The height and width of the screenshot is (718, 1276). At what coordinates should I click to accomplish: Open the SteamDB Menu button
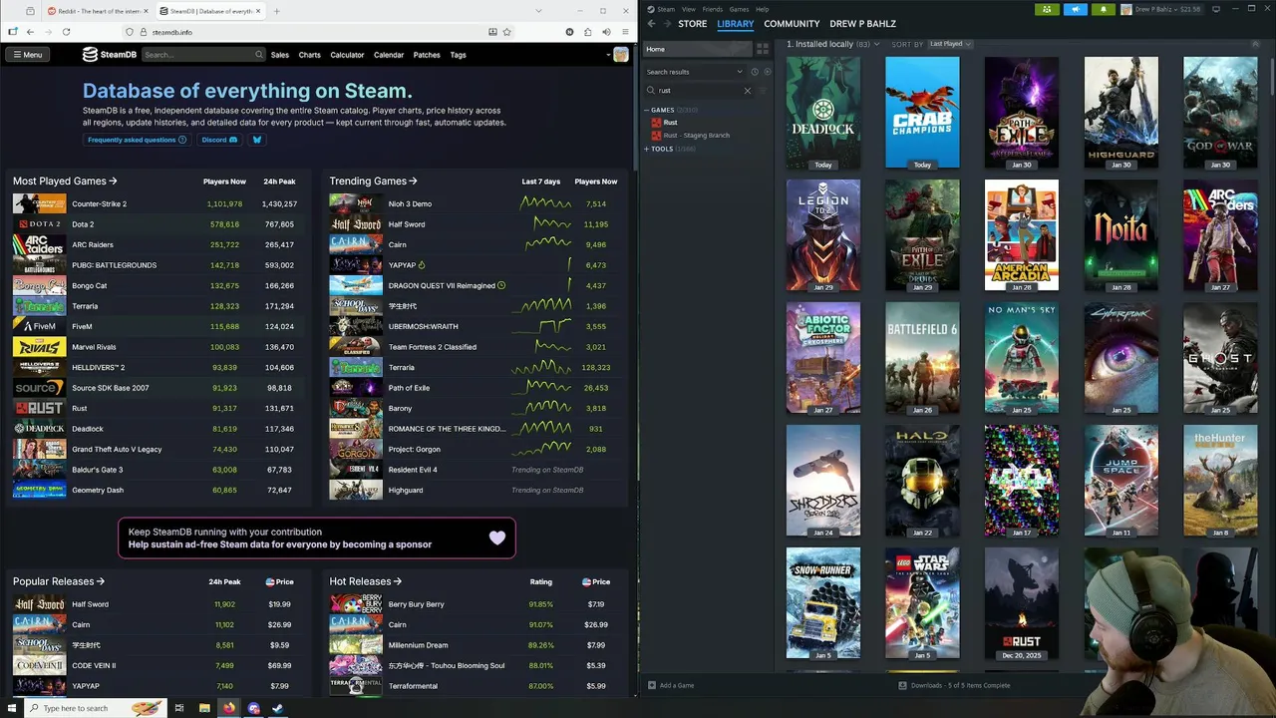tap(28, 55)
